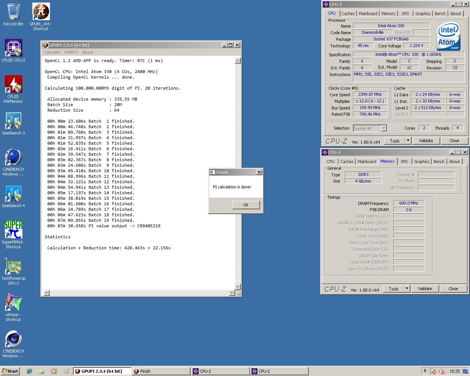Open the About menu in GPUPI
Image resolution: width=470 pixels, height=376 pixels.
click(x=88, y=52)
